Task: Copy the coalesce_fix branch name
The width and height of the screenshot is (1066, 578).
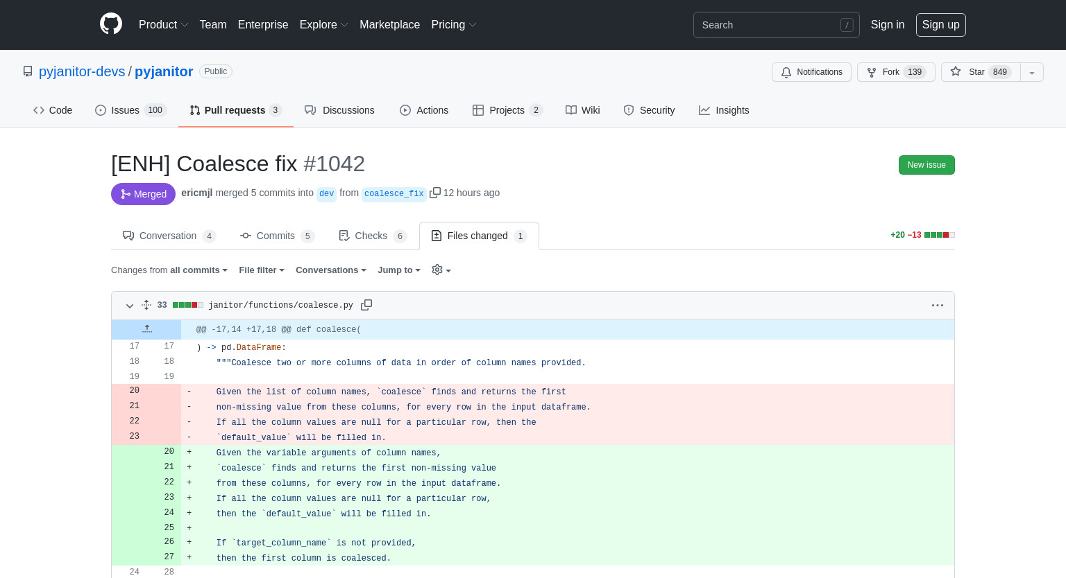Action: point(435,193)
